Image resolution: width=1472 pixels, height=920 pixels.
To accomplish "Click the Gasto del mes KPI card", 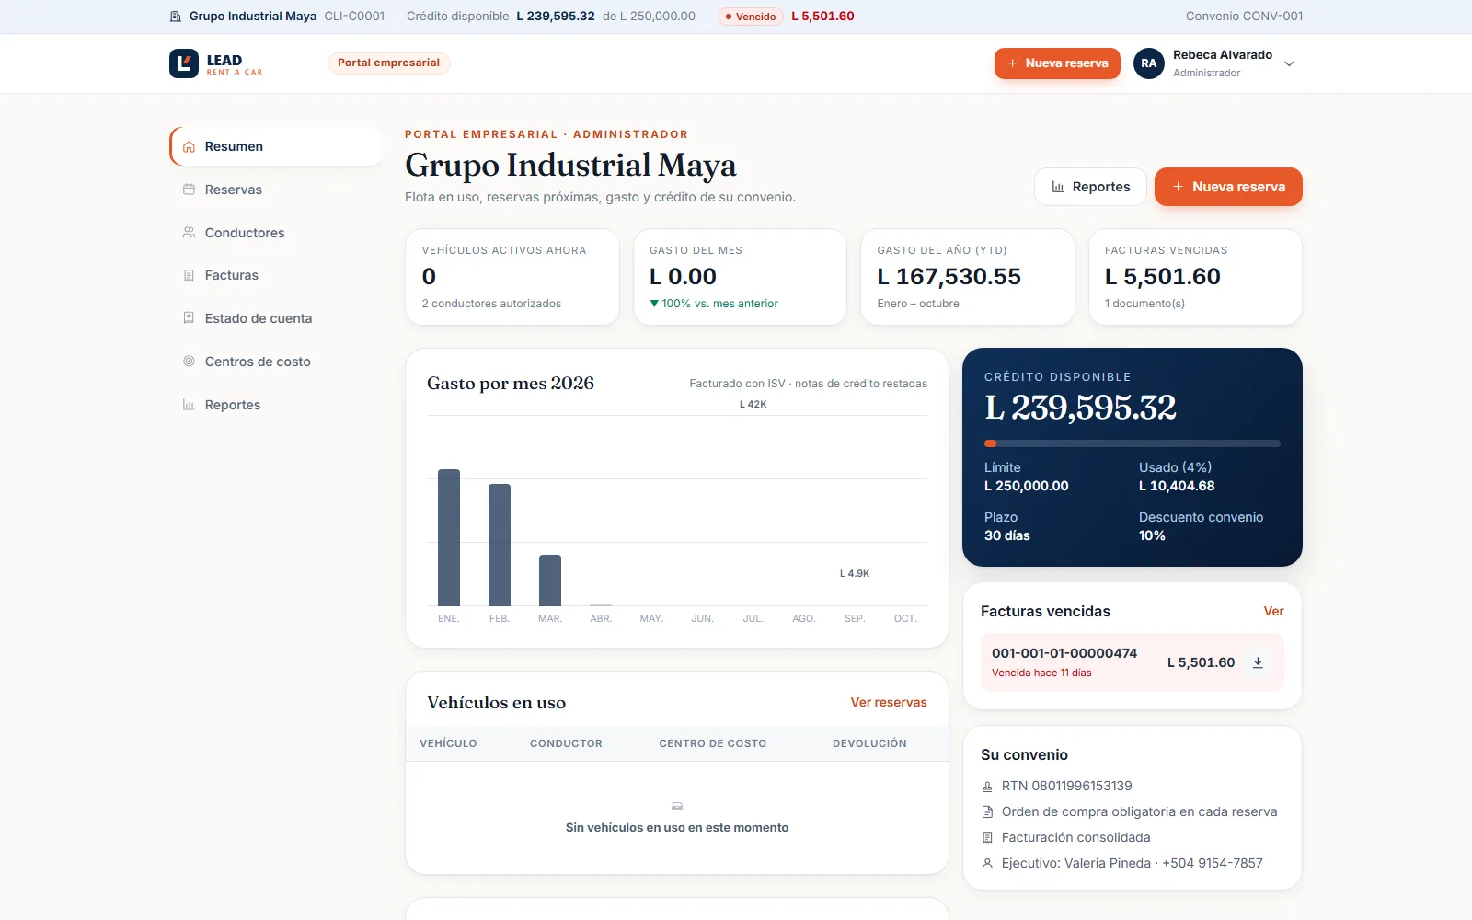I will [740, 277].
